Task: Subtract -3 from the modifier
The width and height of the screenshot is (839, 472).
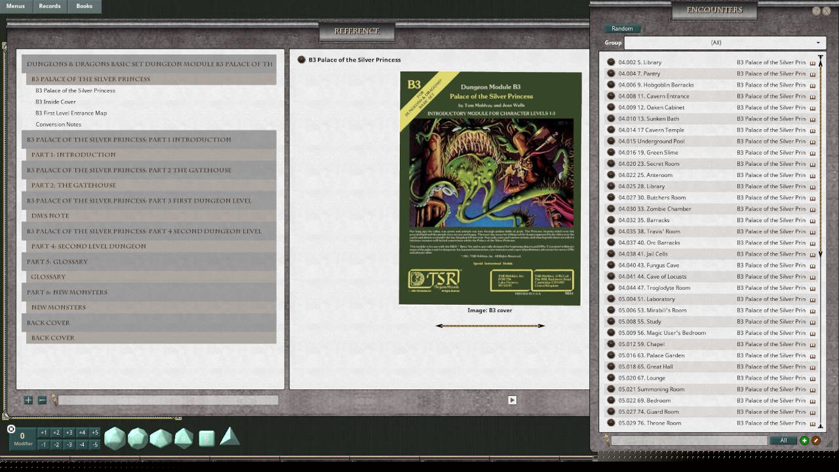Action: coord(69,444)
